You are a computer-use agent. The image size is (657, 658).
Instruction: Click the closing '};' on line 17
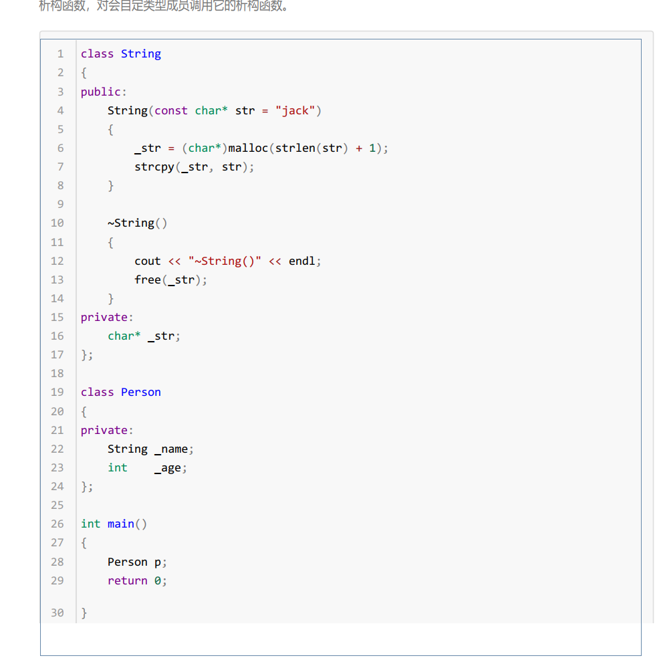tap(87, 355)
